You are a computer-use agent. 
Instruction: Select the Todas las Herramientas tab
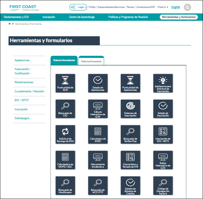coord(64,60)
